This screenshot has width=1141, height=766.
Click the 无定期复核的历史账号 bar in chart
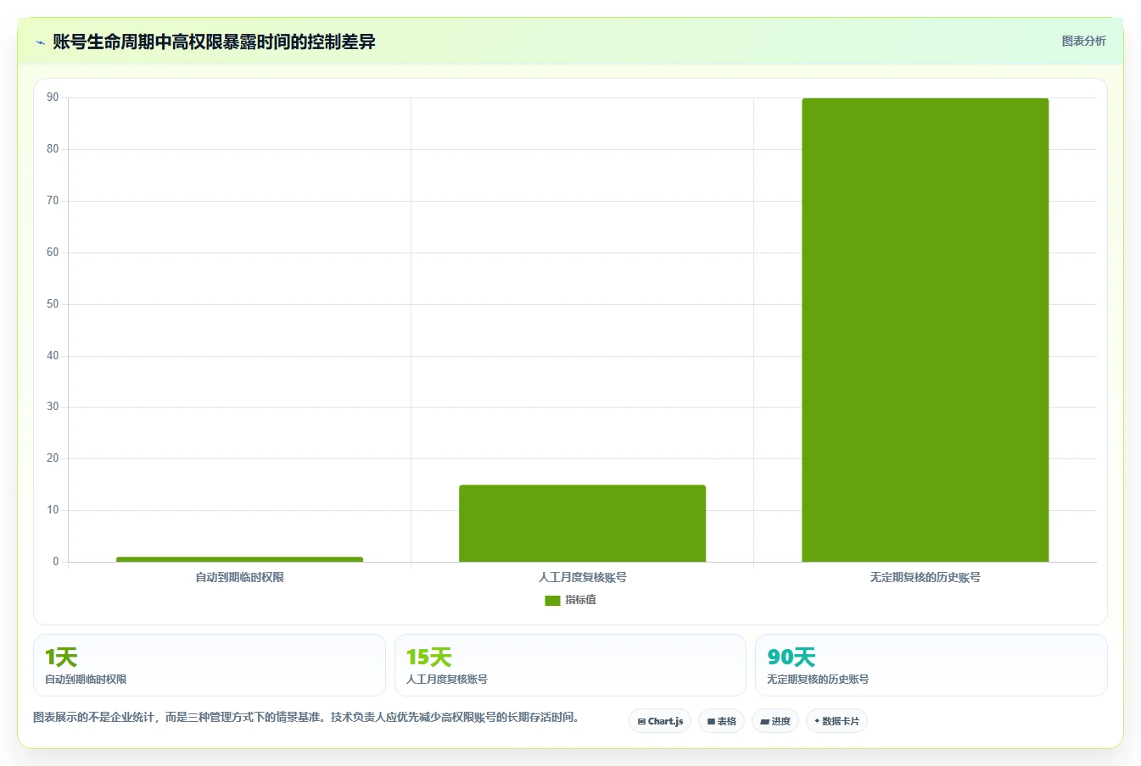pos(925,330)
